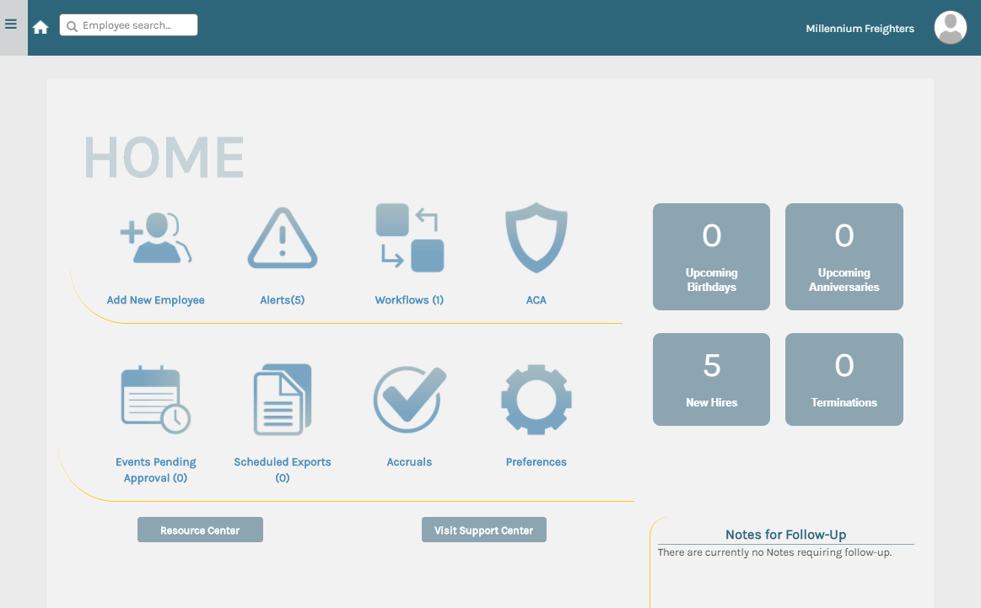Open the Upcoming Anniversaries tile
981x608 pixels.
[844, 256]
